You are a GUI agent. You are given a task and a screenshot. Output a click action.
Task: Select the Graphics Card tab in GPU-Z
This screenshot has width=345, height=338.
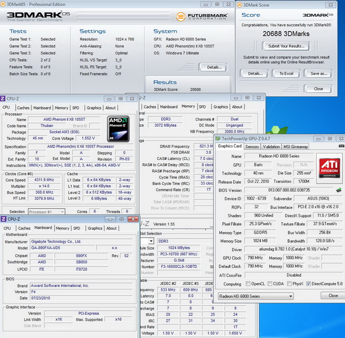point(230,146)
